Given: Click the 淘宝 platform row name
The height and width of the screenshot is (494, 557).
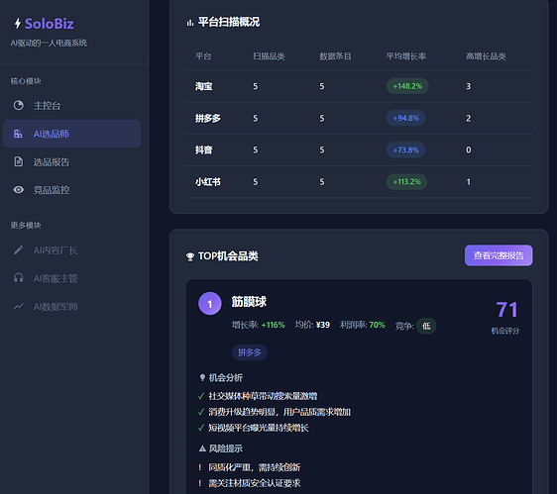Looking at the screenshot, I should pyautogui.click(x=203, y=86).
